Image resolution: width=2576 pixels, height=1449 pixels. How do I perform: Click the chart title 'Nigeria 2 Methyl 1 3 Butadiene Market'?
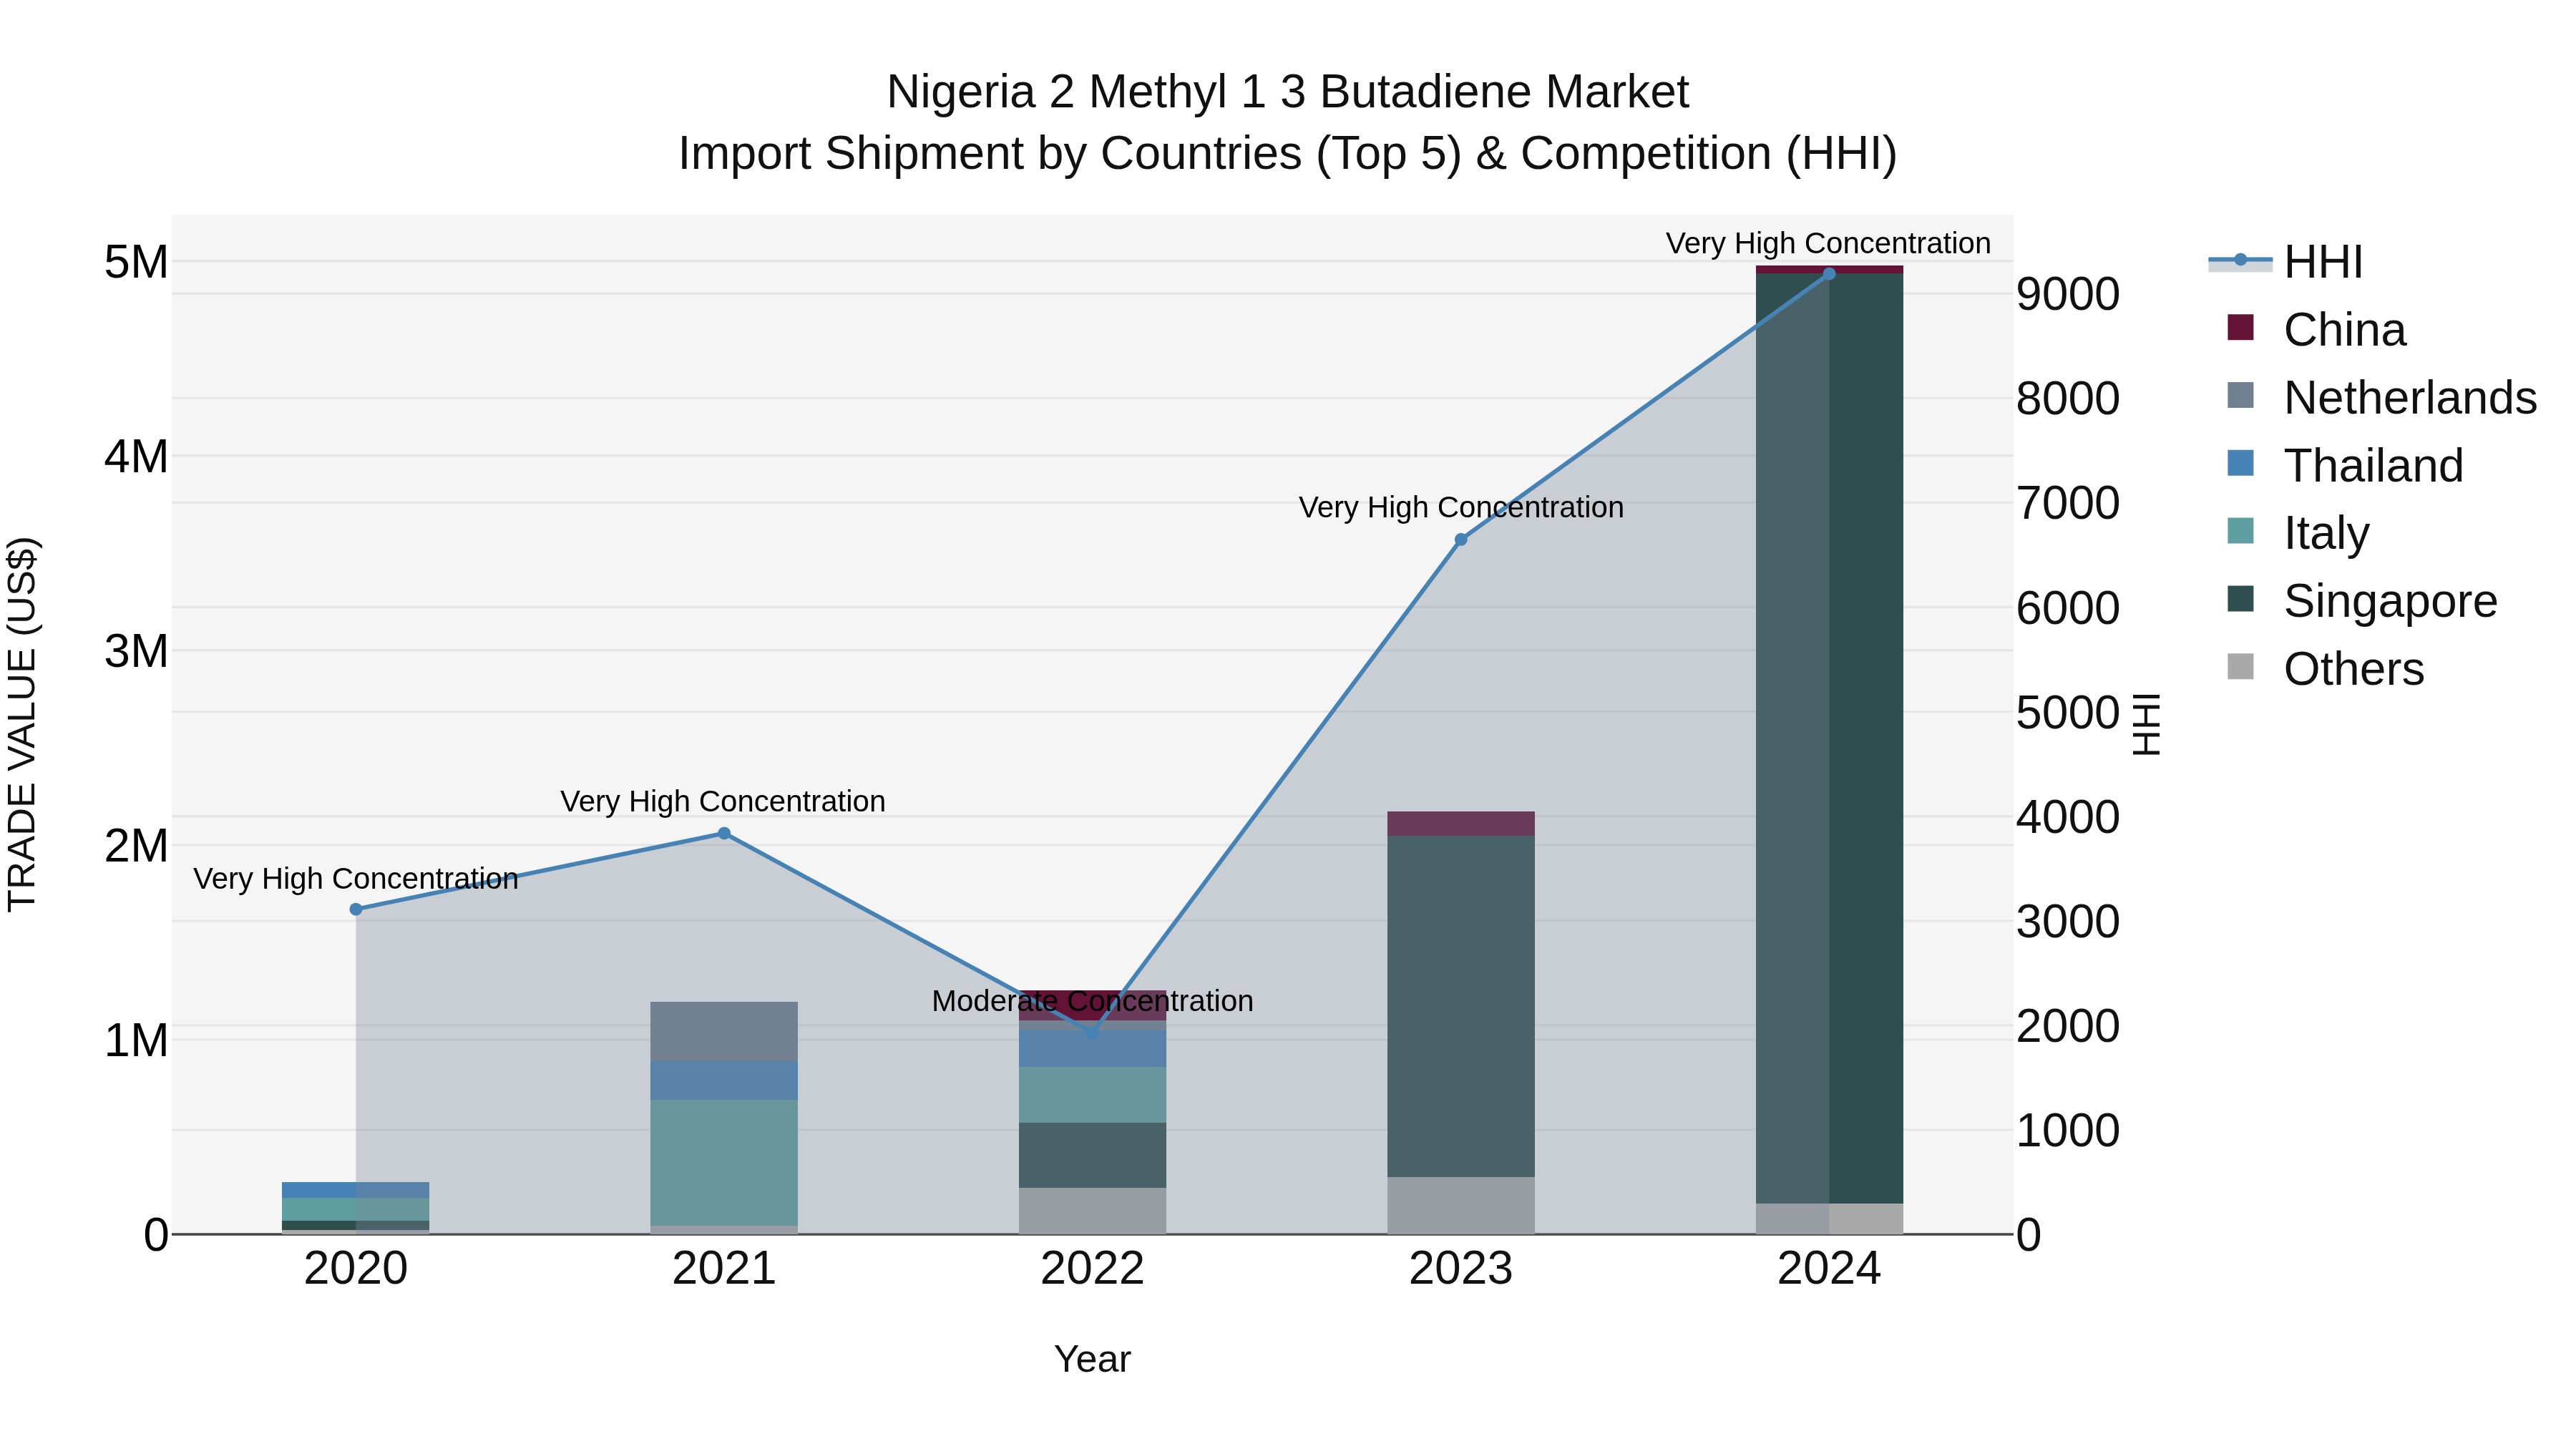coord(1288,92)
